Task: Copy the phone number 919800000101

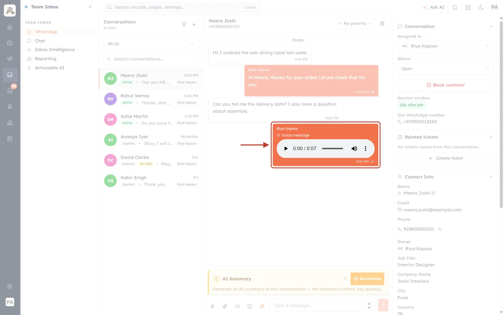Action: tap(440, 229)
